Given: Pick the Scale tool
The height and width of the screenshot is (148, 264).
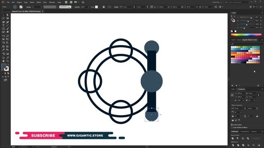Looking at the screenshot, I should click(7, 36).
